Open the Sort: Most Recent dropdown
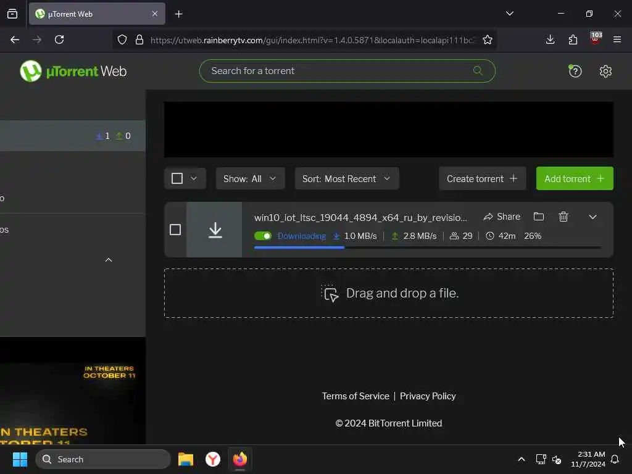This screenshot has width=632, height=474. (x=347, y=178)
